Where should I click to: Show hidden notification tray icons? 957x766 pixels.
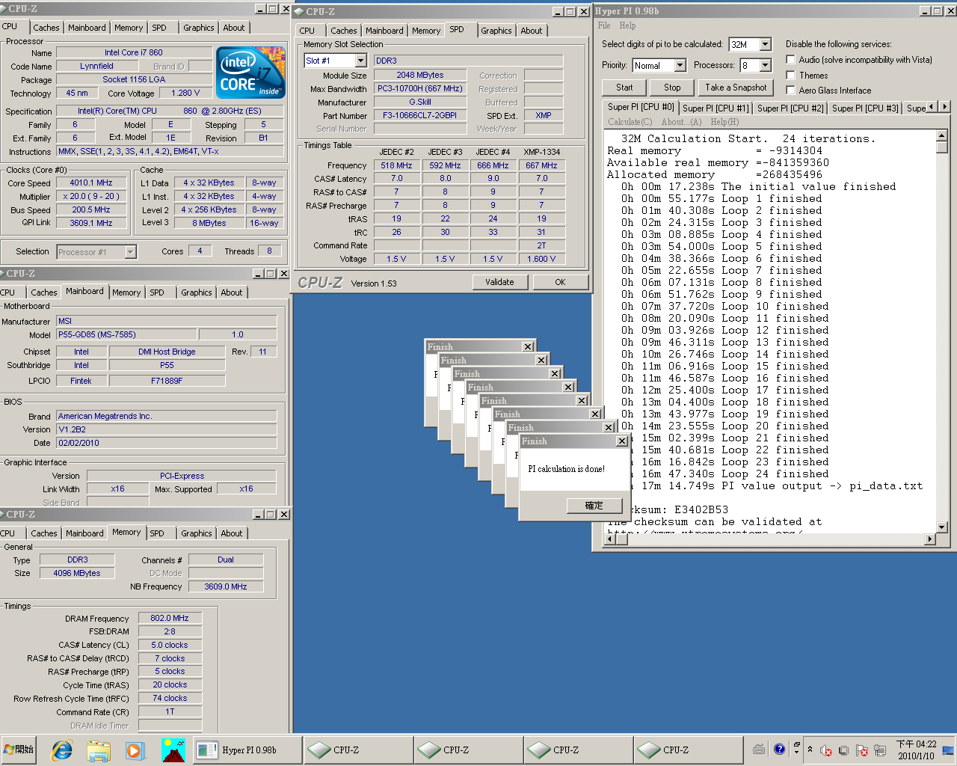tap(810, 750)
